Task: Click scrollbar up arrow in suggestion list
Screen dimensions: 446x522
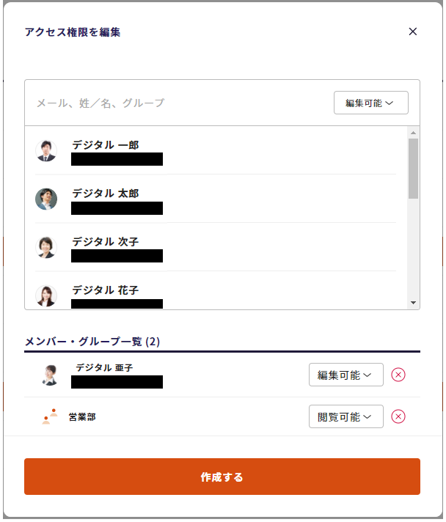Action: (x=413, y=133)
